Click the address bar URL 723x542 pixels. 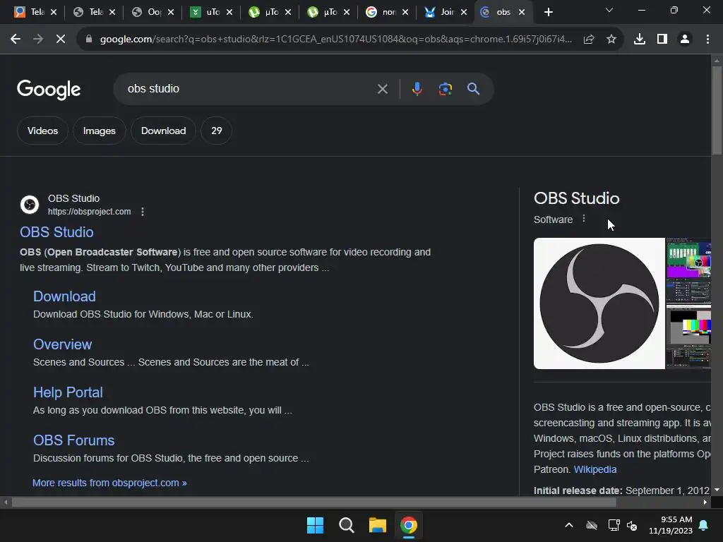[335, 40]
